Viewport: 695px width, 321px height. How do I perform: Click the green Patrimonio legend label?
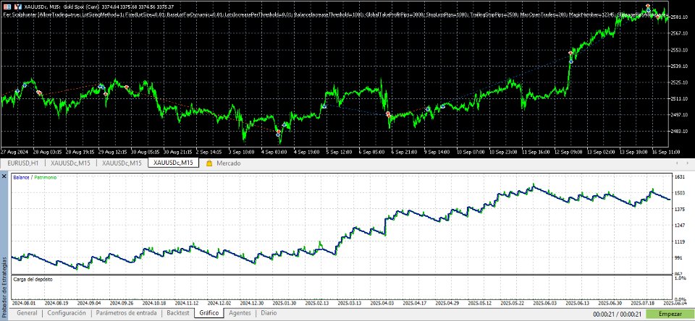pos(45,178)
